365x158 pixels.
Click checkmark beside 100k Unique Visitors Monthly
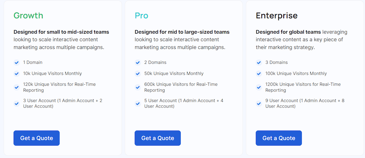tap(259, 74)
